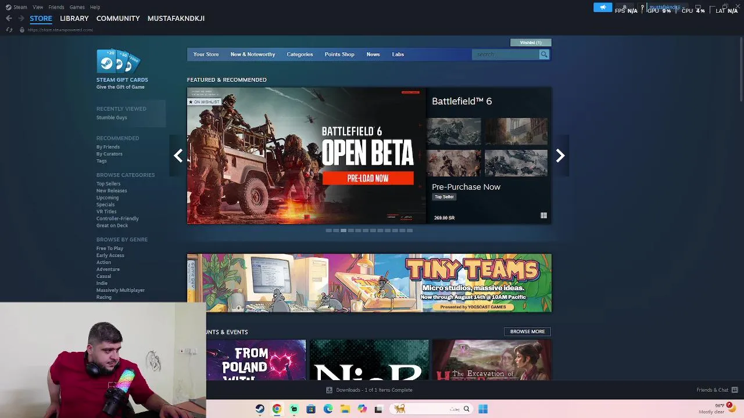
Task: Open the Games menu
Action: pyautogui.click(x=77, y=7)
